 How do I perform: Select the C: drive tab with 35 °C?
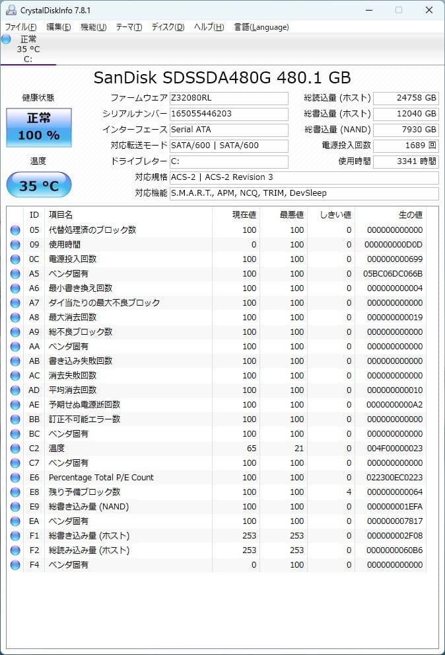point(28,50)
